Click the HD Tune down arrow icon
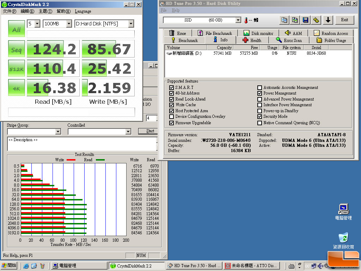Image resolution: width=361 pixels, height=271 pixels. (328, 20)
